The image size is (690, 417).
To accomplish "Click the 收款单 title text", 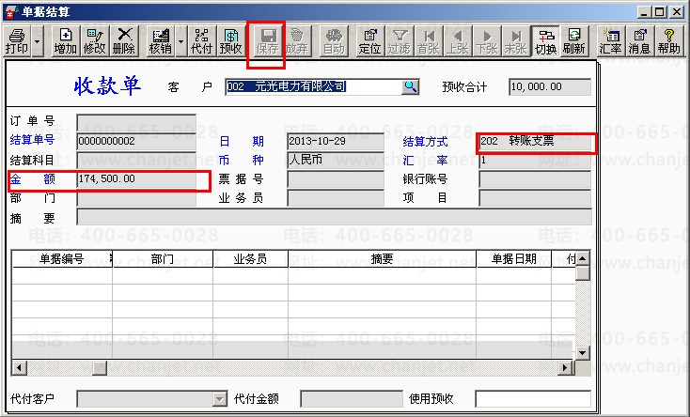I will coord(107,85).
